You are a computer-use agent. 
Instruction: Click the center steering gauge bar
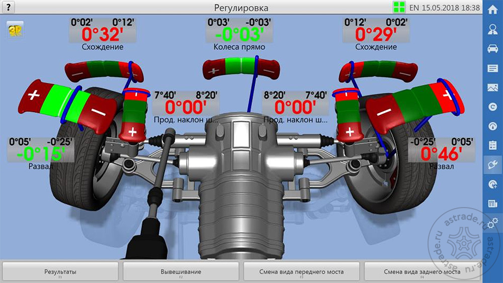[x=241, y=68]
